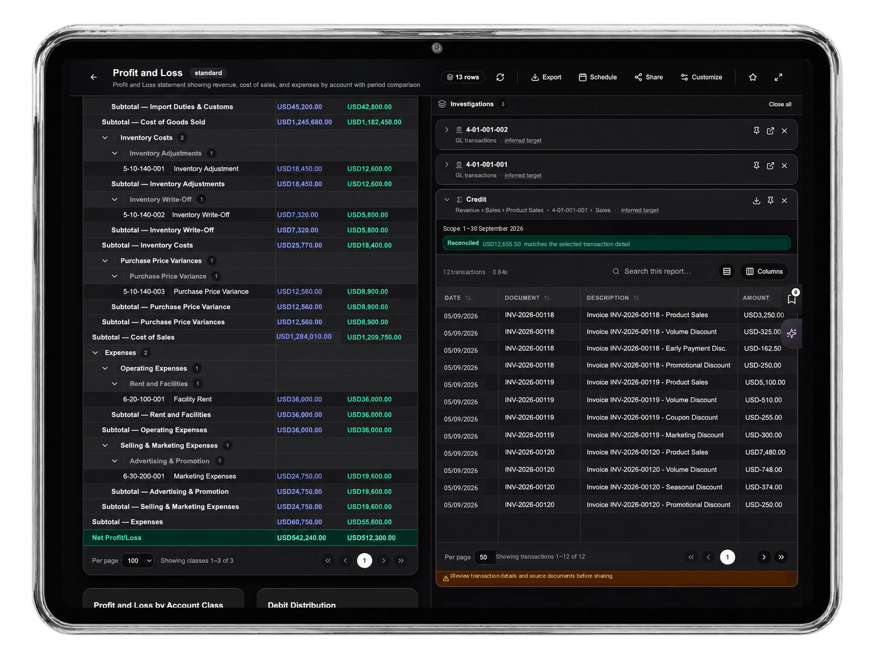Pin the Credit investigation
The width and height of the screenshot is (873, 654).
(770, 201)
